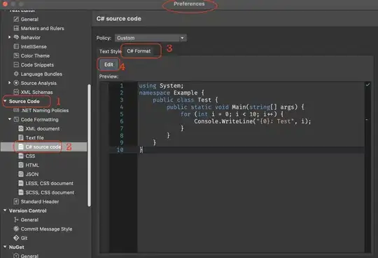
Task: Open IntelliSense settings icon
Action: click(x=16, y=46)
